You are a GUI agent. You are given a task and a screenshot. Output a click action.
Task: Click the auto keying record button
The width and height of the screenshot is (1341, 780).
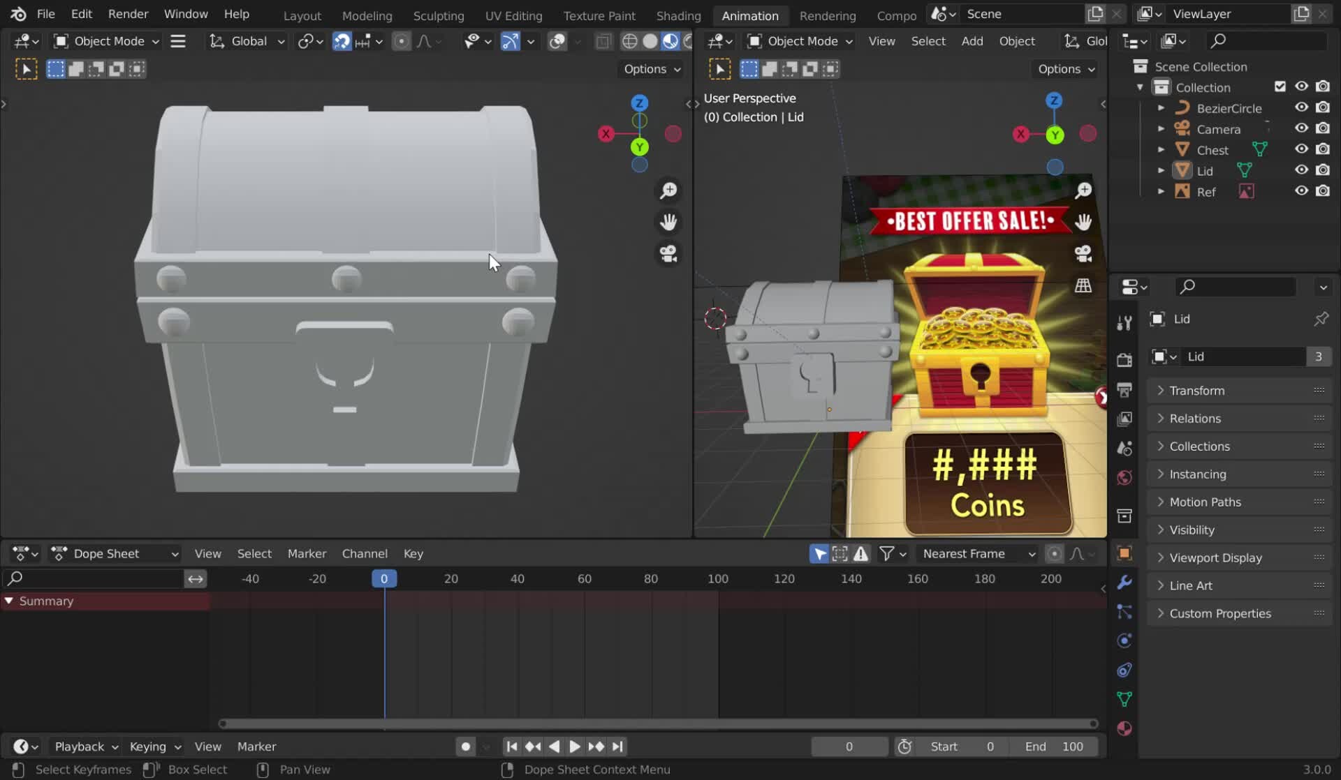pos(466,747)
